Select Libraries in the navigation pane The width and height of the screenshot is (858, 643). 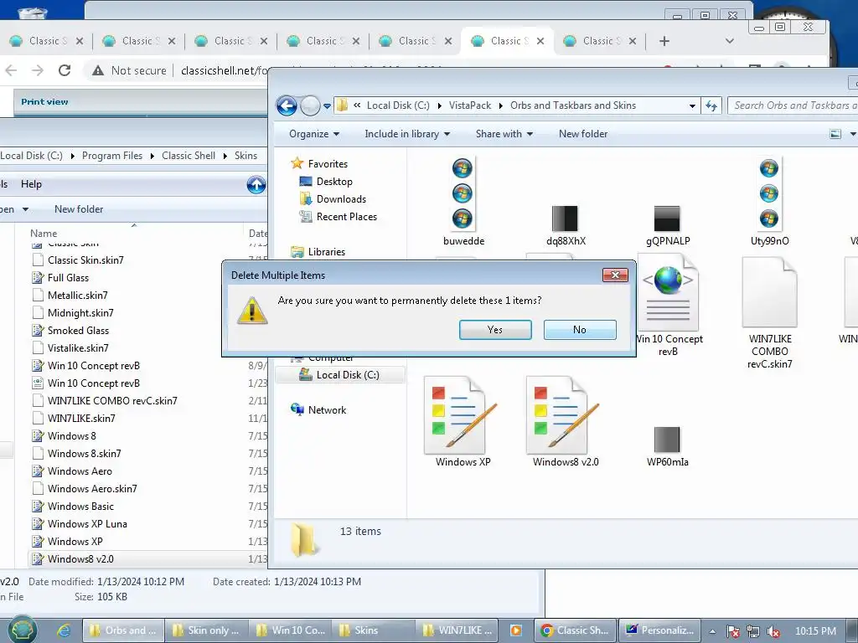[x=326, y=251]
